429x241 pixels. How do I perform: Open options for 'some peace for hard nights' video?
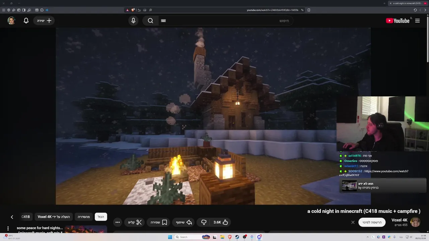(8, 229)
